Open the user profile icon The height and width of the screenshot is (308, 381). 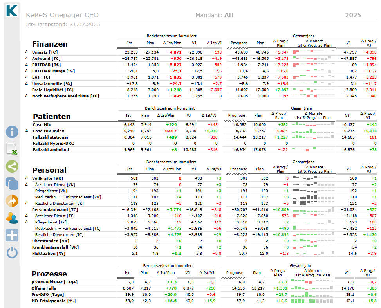(12, 218)
